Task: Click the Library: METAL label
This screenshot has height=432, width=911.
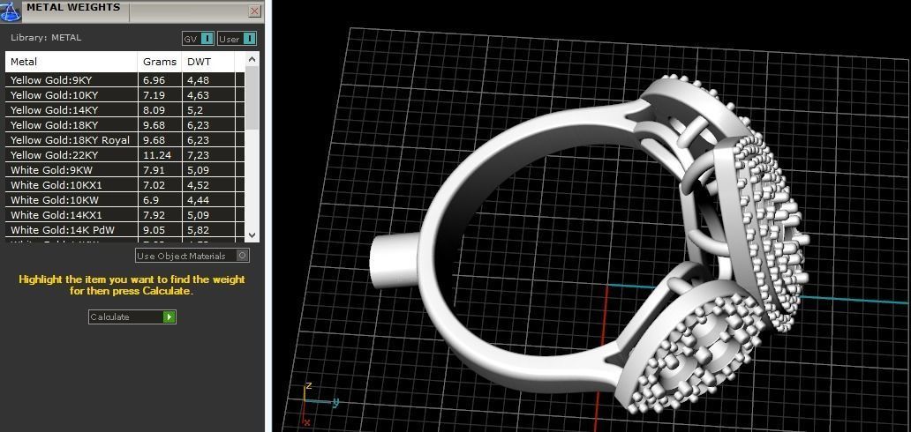Action: tap(46, 38)
